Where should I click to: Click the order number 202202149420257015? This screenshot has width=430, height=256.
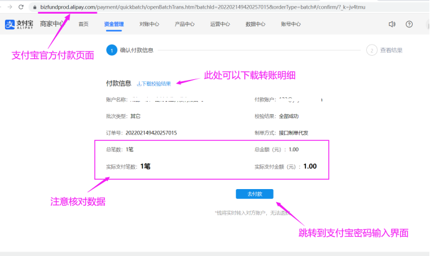[x=151, y=133]
